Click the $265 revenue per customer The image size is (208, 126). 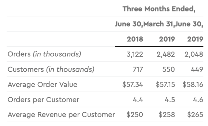click(x=195, y=115)
